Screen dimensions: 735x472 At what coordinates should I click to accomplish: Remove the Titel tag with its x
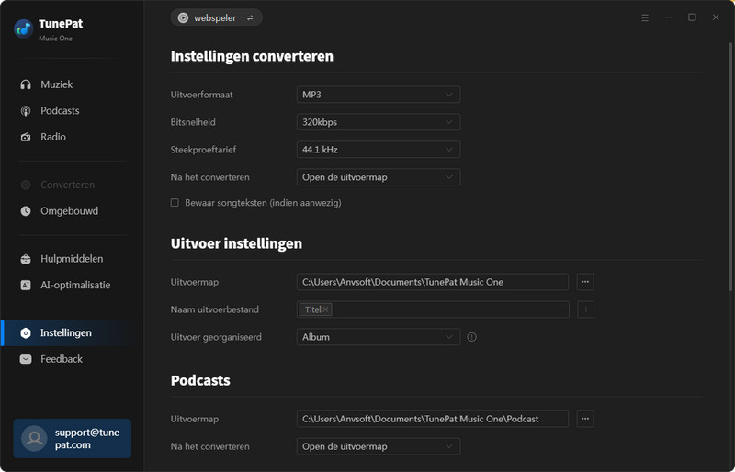coord(326,309)
